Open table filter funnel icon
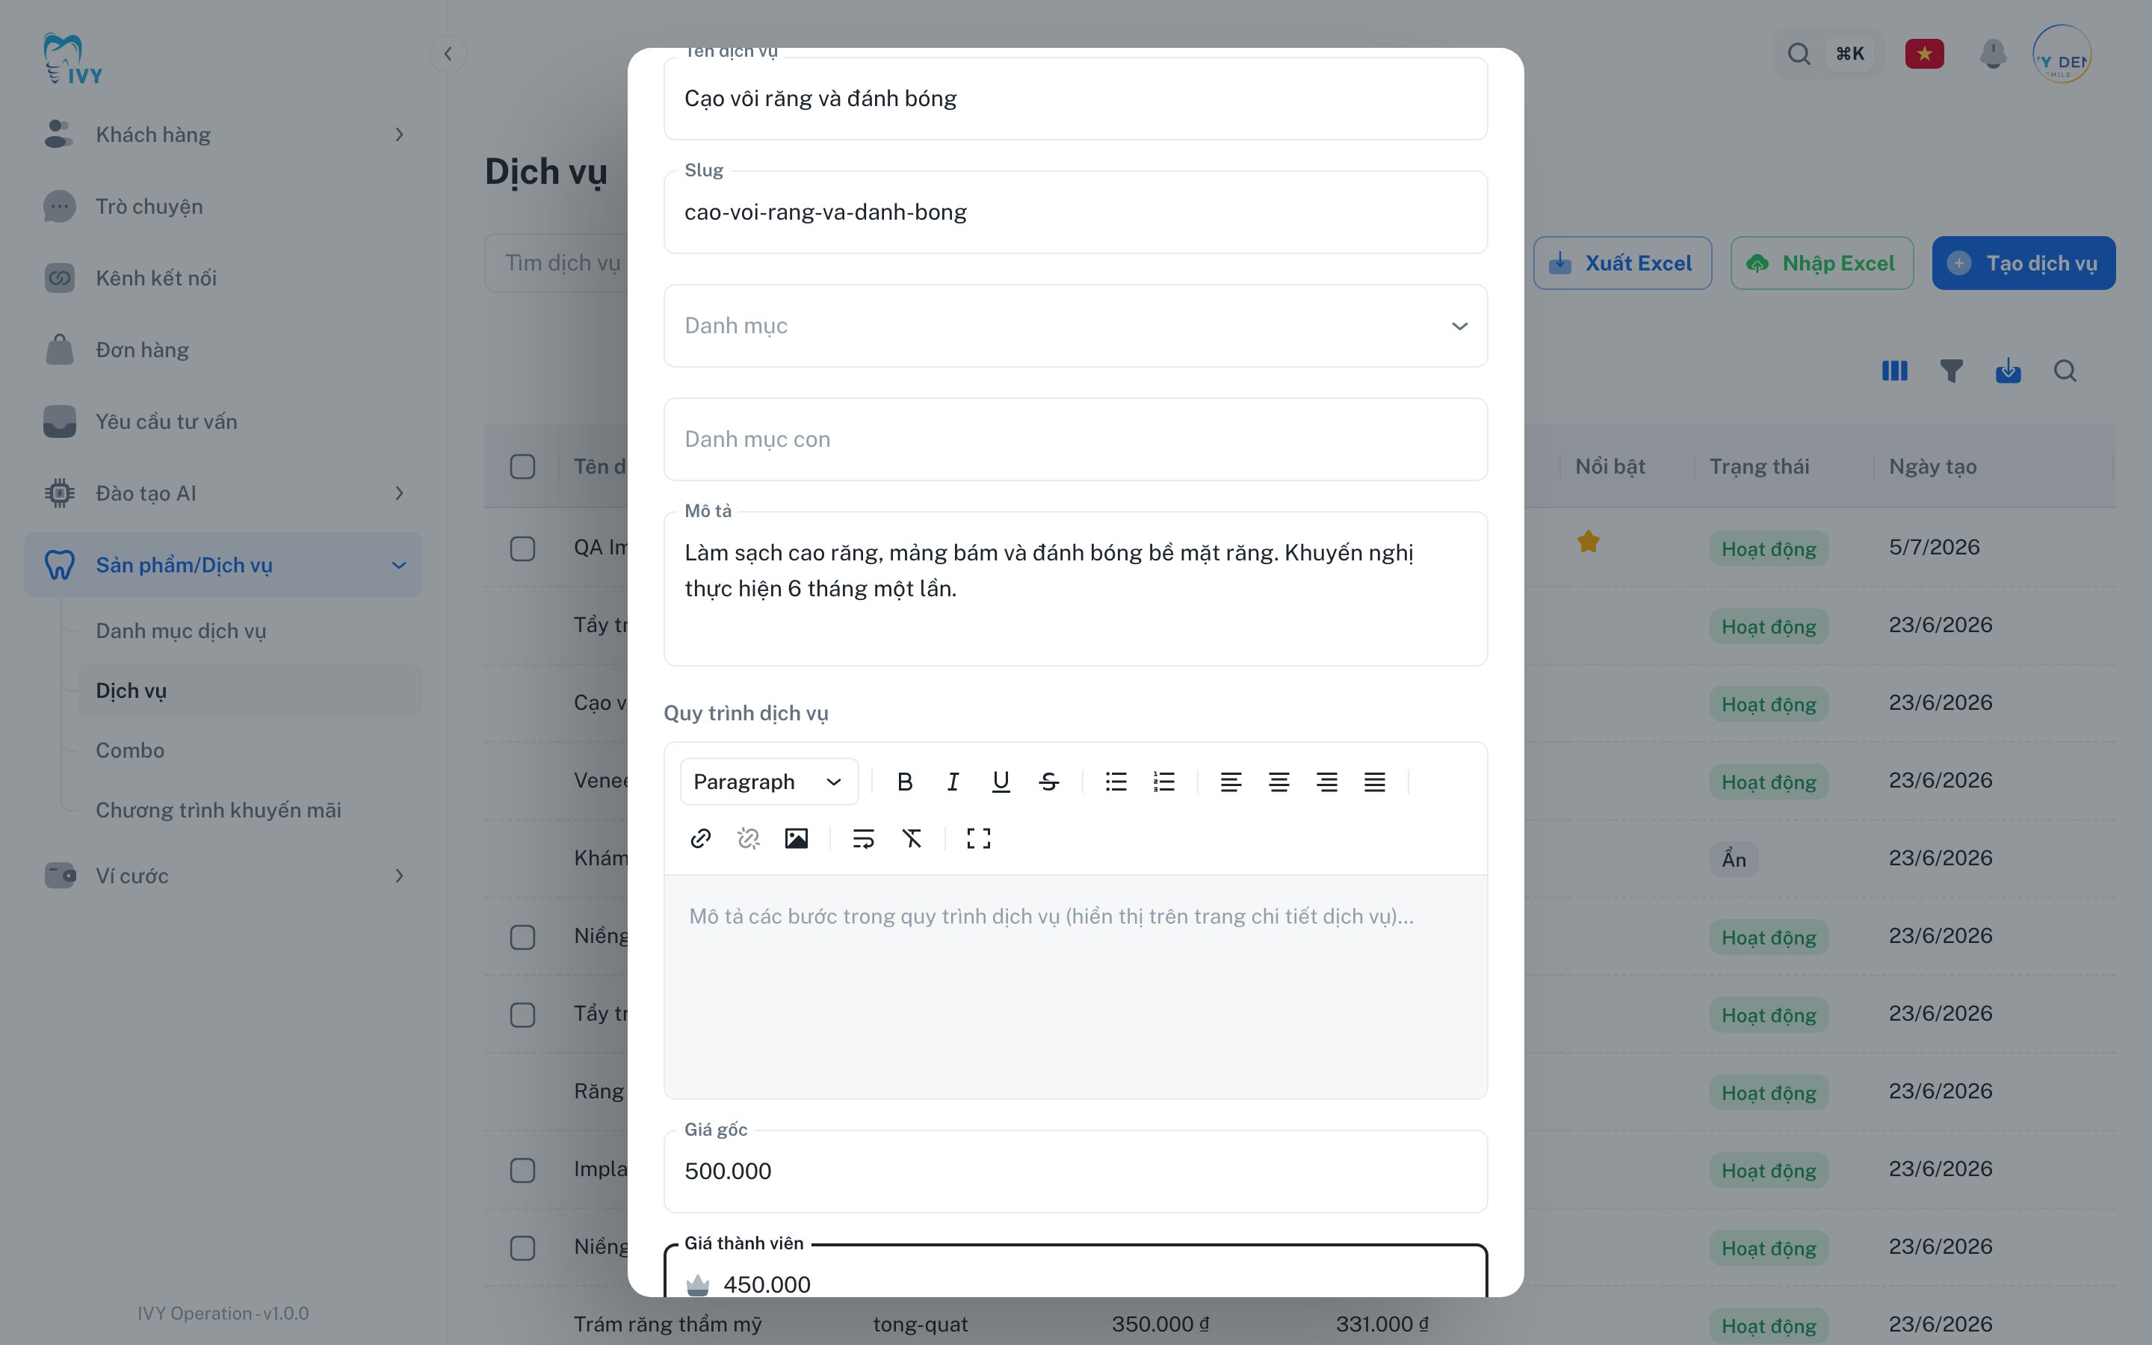Viewport: 2152px width, 1345px height. 1951,371
